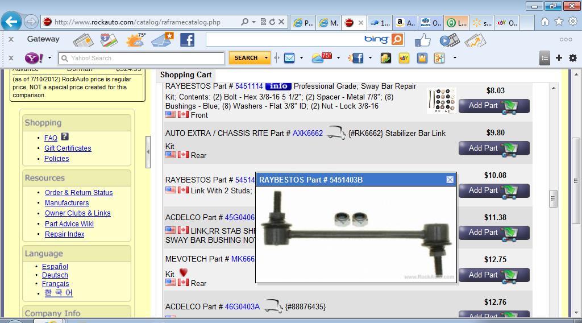The image size is (582, 323).
Task: Switch to the blue car tab labeled 1...
Action: (380, 23)
